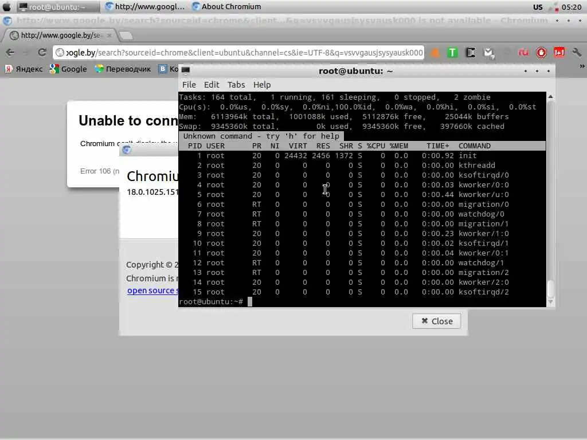Image resolution: width=587 pixels, height=440 pixels.
Task: Open the Google bookmark
Action: pyautogui.click(x=68, y=69)
